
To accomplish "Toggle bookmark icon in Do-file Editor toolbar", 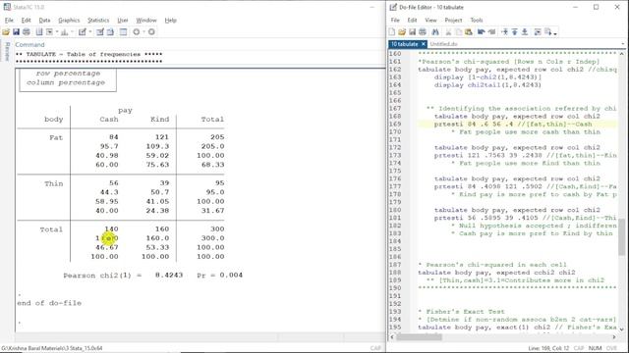I will (x=504, y=32).
